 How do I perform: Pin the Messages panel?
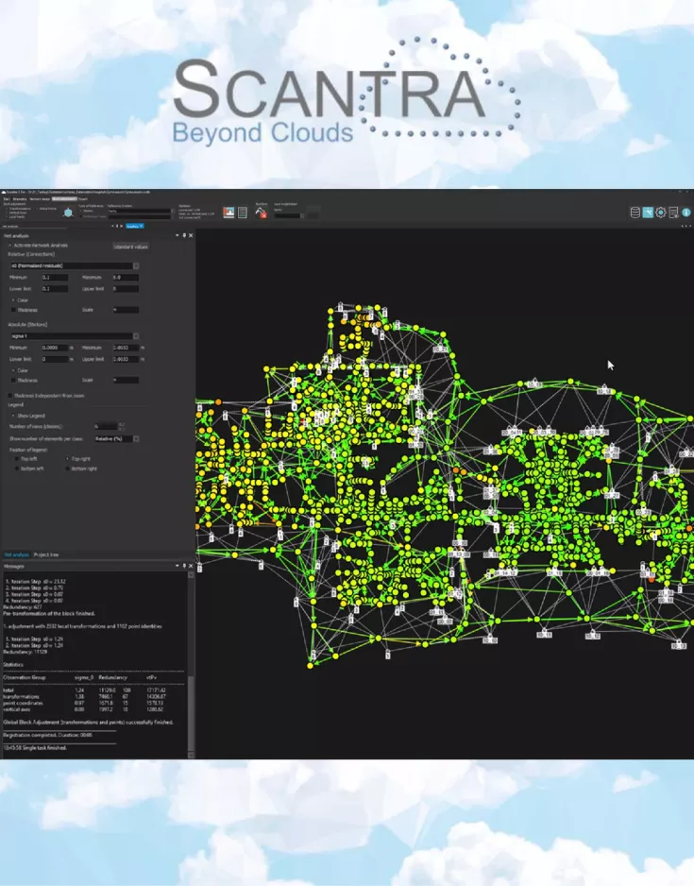point(184,566)
